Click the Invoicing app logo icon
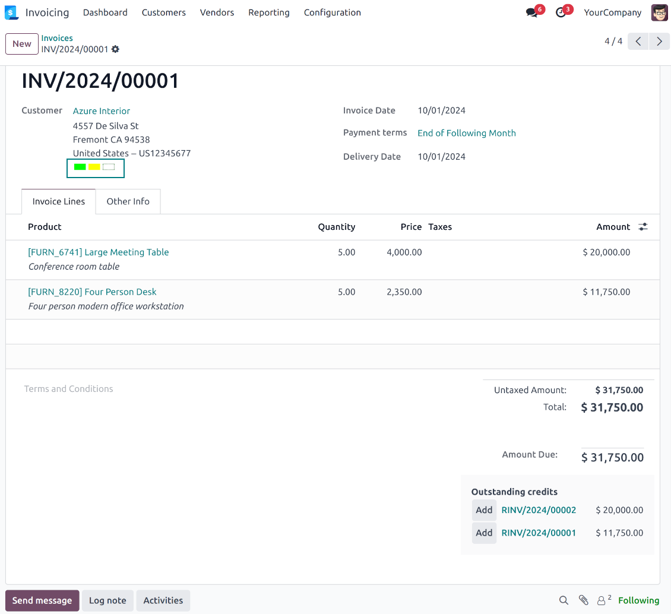Screen dimensions: 671x614 [x=11, y=12]
